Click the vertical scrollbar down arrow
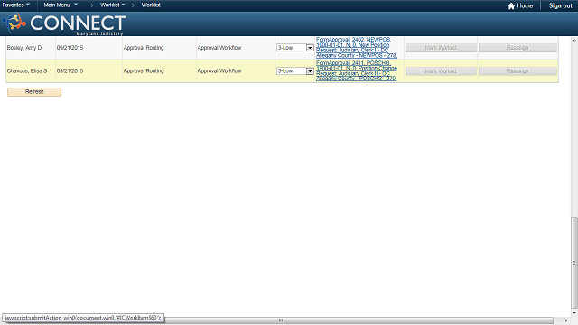578x325 pixels. [x=574, y=313]
